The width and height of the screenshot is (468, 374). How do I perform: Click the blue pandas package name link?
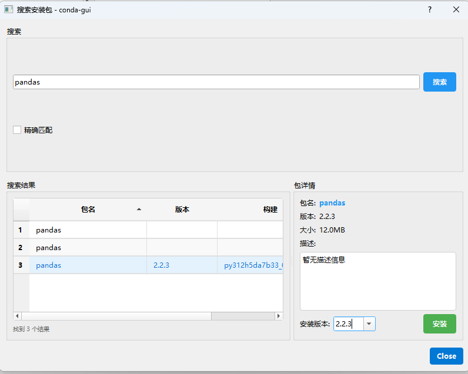pos(332,203)
